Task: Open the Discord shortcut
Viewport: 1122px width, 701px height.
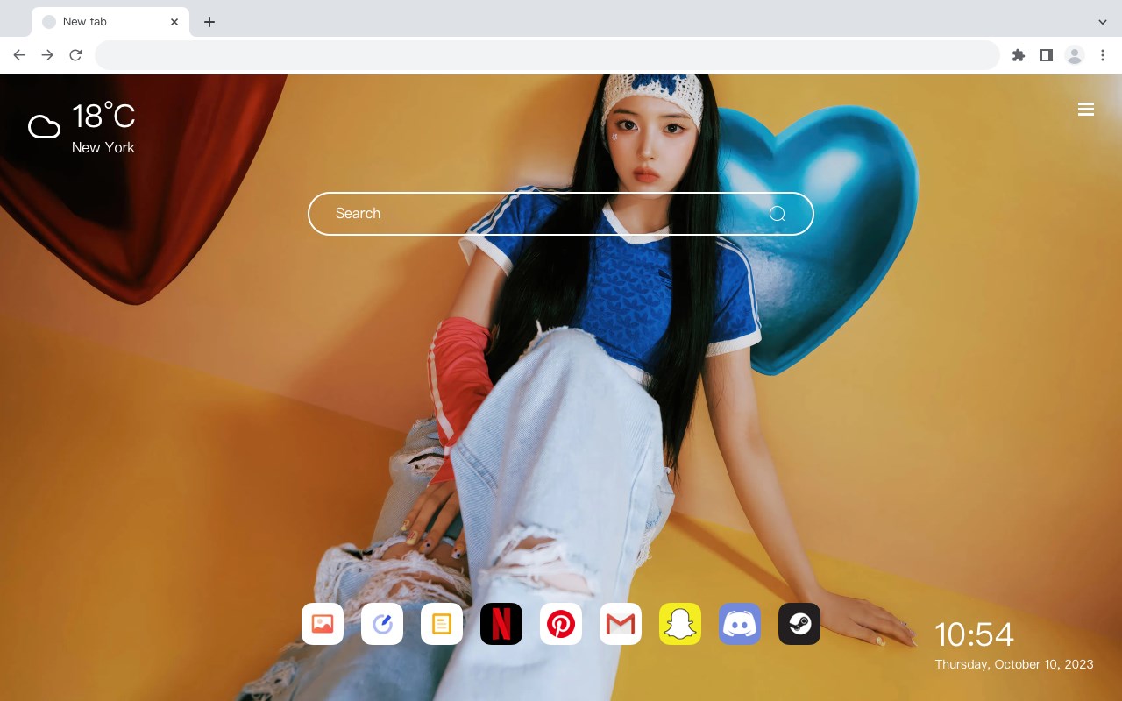Action: 740,624
